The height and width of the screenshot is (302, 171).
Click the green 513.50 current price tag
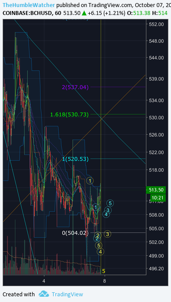(x=156, y=190)
